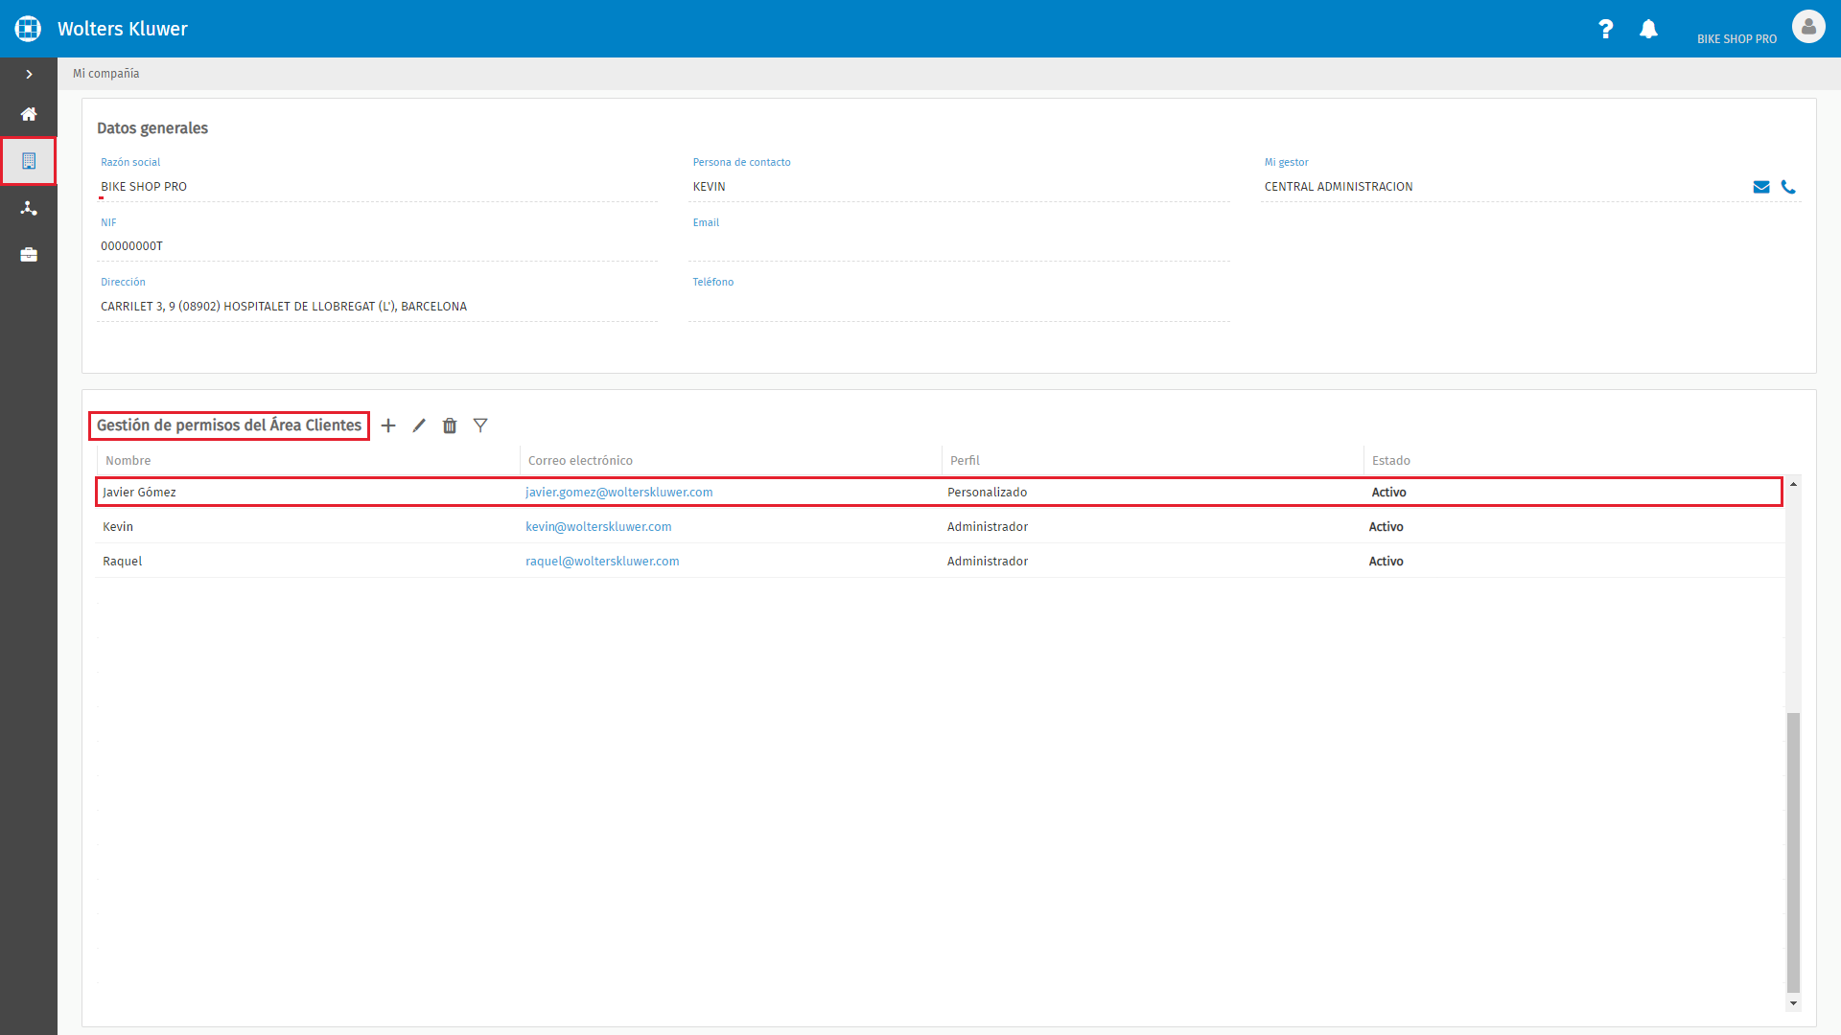Open kevin@wolterskluwer.com email link

(x=598, y=527)
